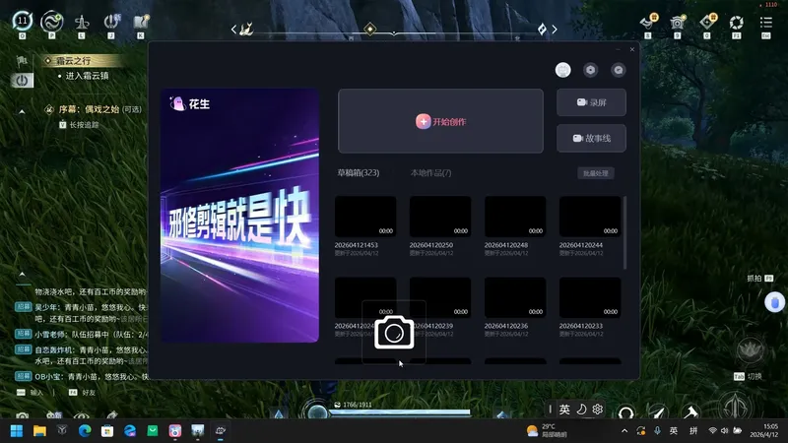The image size is (788, 443).
Task: Open draft thumbnail 202604120244
Action: (x=590, y=217)
